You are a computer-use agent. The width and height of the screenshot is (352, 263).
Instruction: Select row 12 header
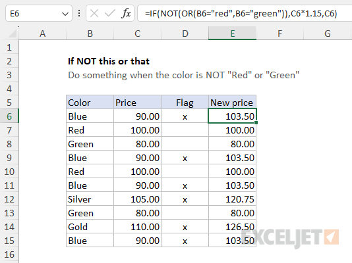(9, 199)
